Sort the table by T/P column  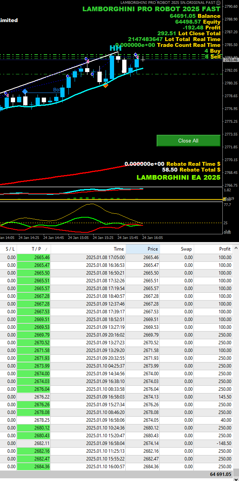[34, 249]
